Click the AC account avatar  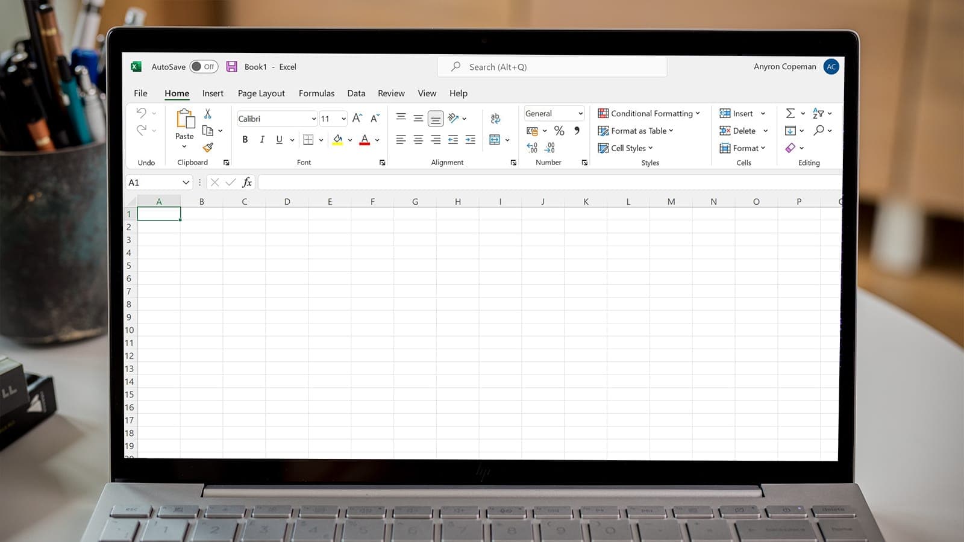tap(831, 67)
